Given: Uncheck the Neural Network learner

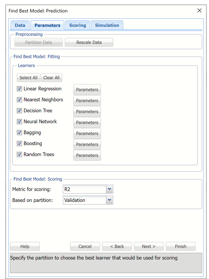Looking at the screenshot, I should click(19, 122).
